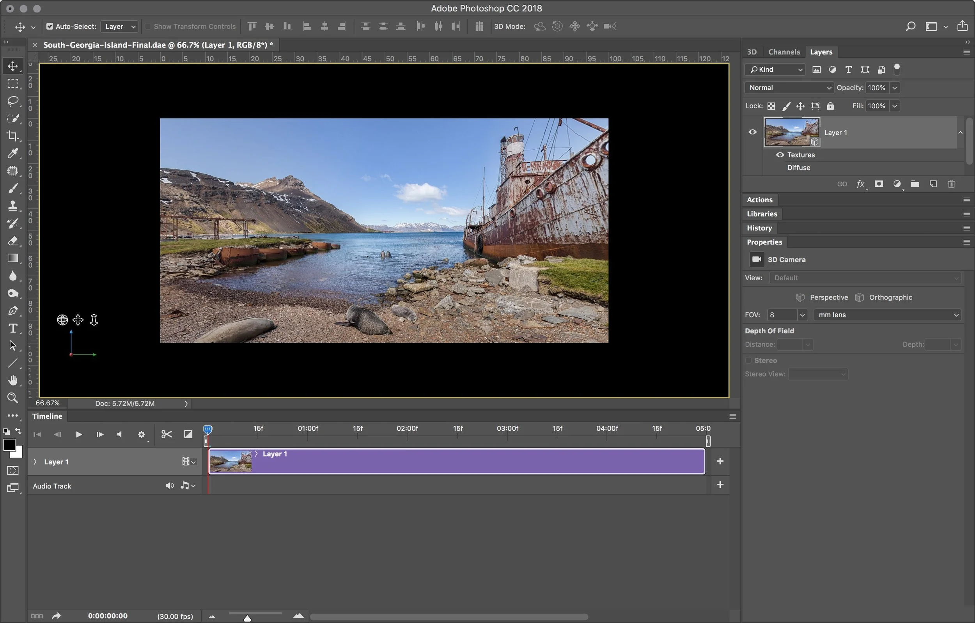The width and height of the screenshot is (975, 623).
Task: Click the delete layer trash icon
Action: pyautogui.click(x=951, y=184)
